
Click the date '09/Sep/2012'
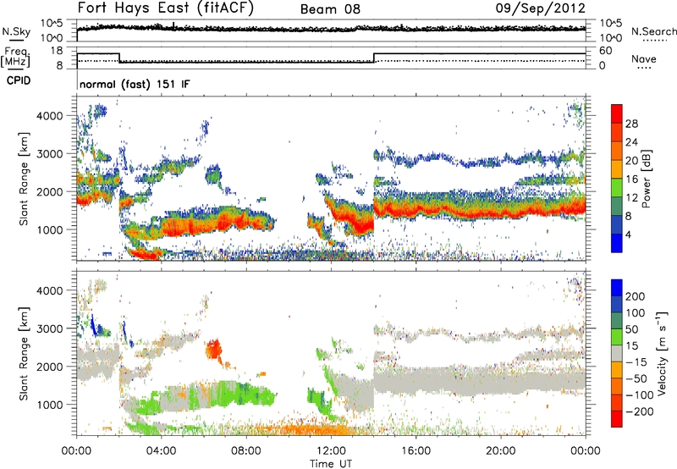coord(540,8)
